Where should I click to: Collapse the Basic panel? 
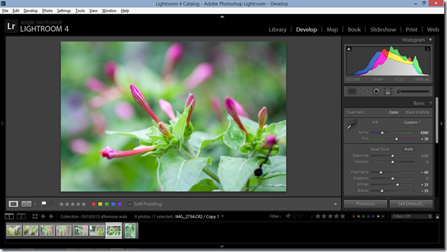pos(430,103)
